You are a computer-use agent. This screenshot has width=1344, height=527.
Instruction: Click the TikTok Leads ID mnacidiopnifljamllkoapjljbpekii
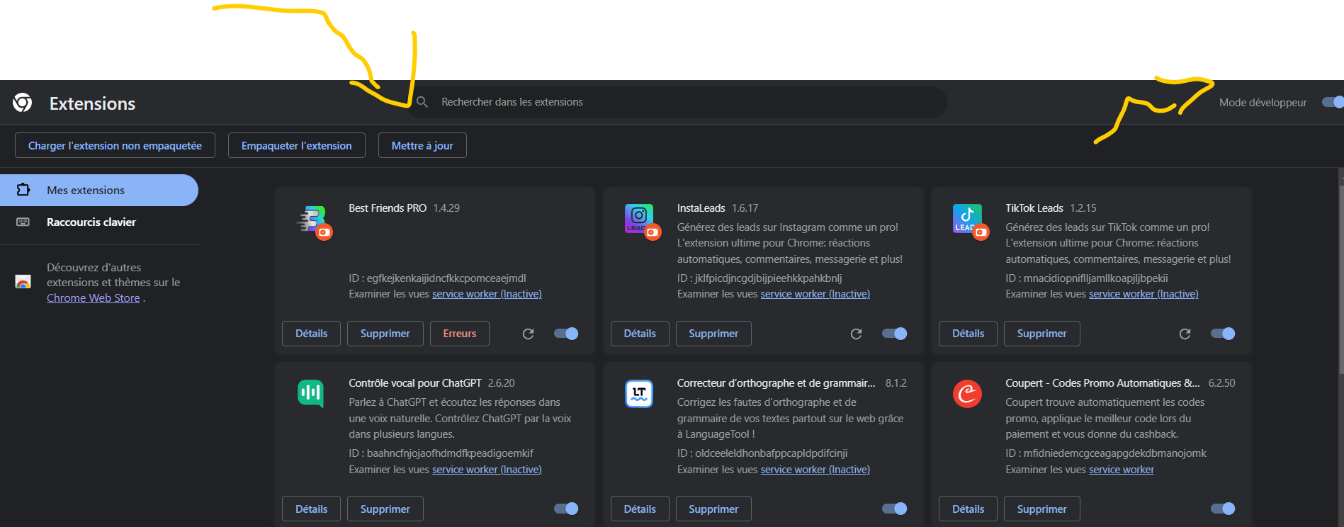(1096, 278)
